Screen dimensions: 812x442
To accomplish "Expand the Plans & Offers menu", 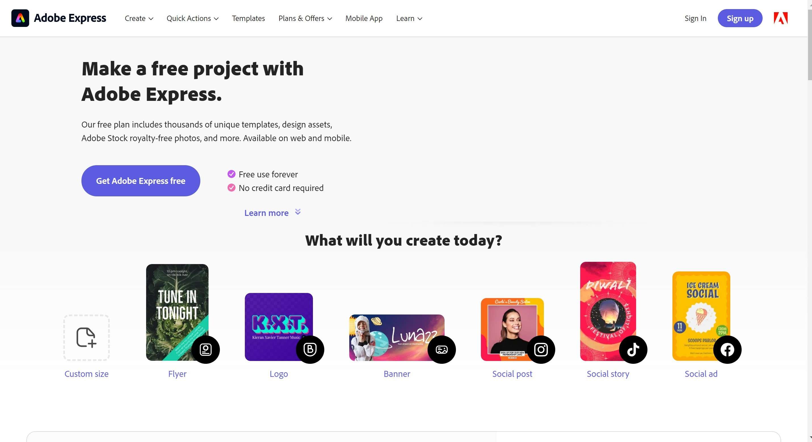I will pyautogui.click(x=305, y=19).
